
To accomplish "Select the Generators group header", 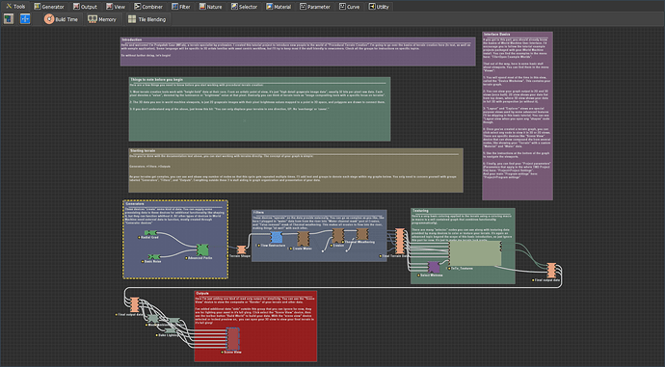I will 134,204.
